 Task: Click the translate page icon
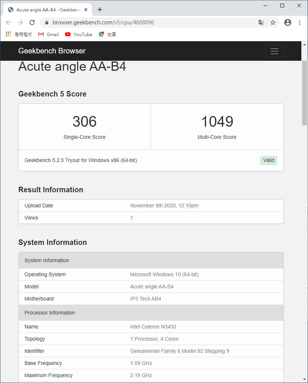[261, 22]
